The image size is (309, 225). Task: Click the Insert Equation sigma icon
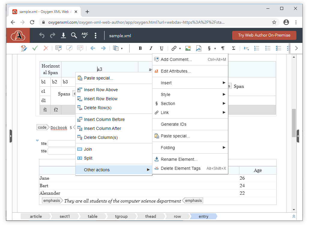(233, 48)
